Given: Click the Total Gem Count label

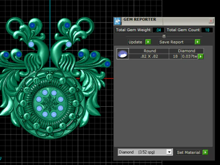Looking at the screenshot, I should [x=183, y=30].
